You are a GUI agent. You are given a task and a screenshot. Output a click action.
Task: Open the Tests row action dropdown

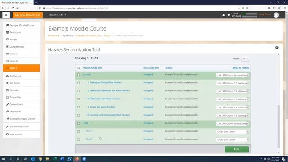(233, 124)
